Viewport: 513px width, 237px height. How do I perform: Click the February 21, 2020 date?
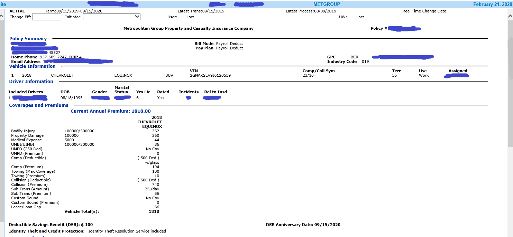click(493, 4)
